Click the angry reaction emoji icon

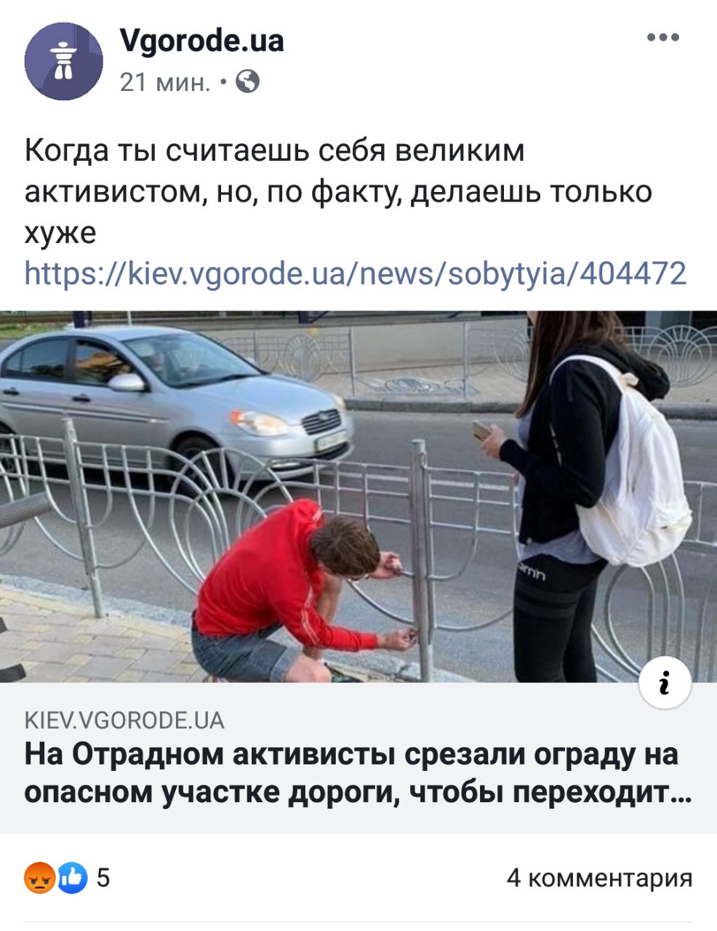(40, 878)
